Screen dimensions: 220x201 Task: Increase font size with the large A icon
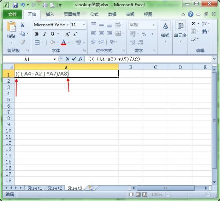tap(67, 34)
